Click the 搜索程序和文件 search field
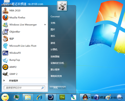 coord(24,88)
